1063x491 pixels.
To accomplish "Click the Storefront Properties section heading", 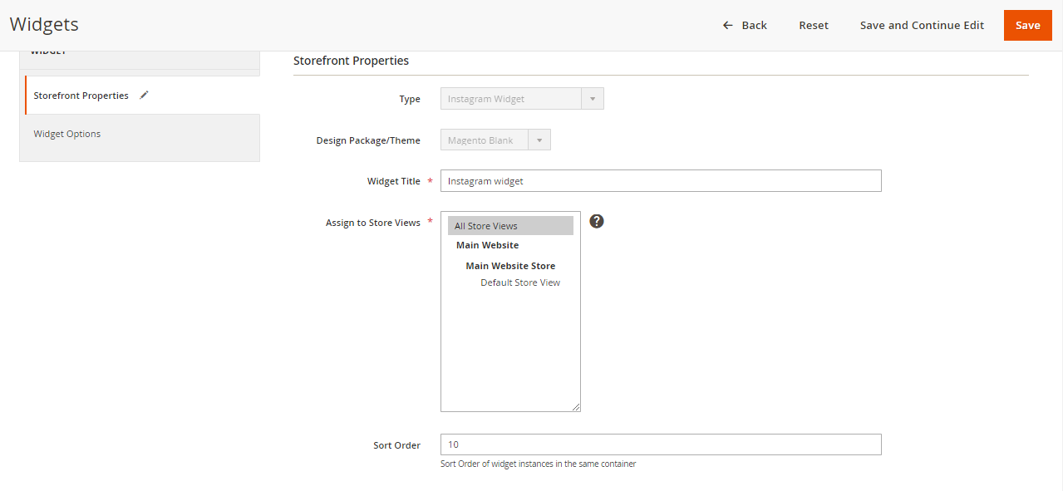I will tap(351, 61).
